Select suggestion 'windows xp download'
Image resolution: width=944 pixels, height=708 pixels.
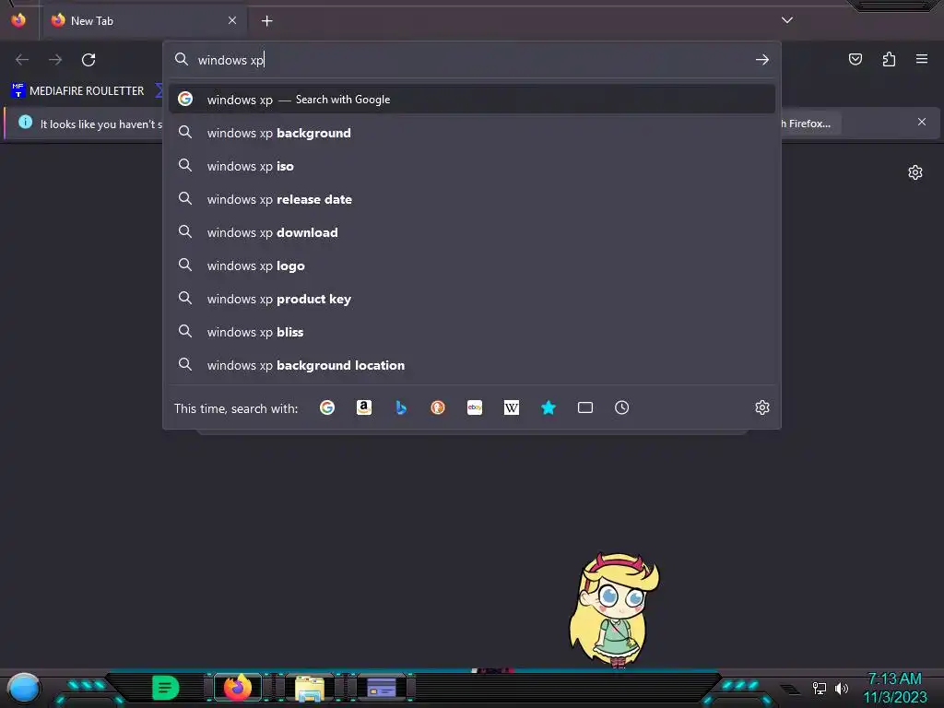coord(472,232)
